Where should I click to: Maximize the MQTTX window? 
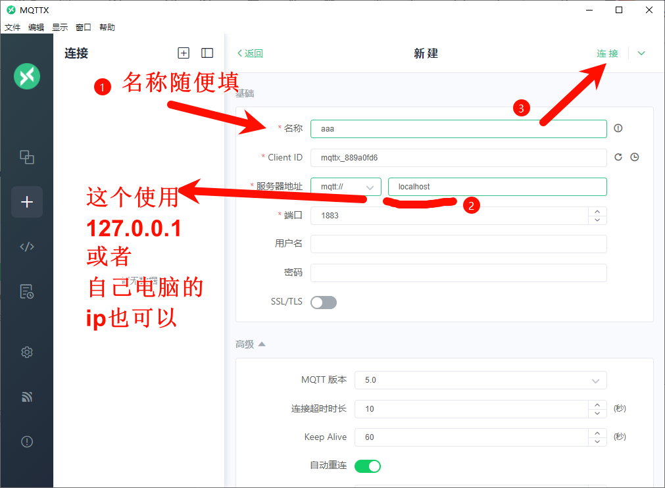point(619,10)
